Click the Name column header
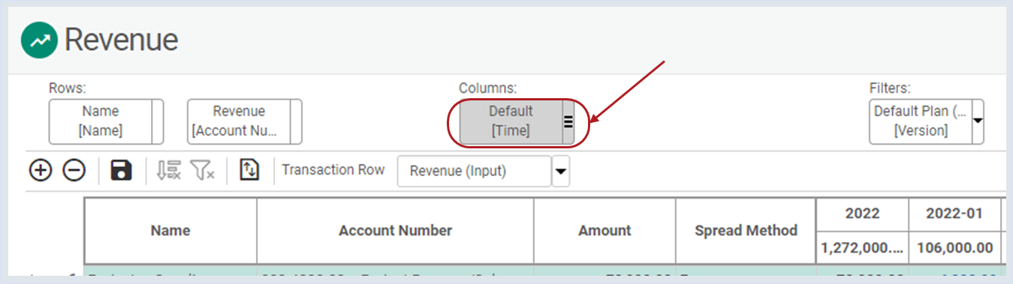The image size is (1013, 284). [170, 231]
